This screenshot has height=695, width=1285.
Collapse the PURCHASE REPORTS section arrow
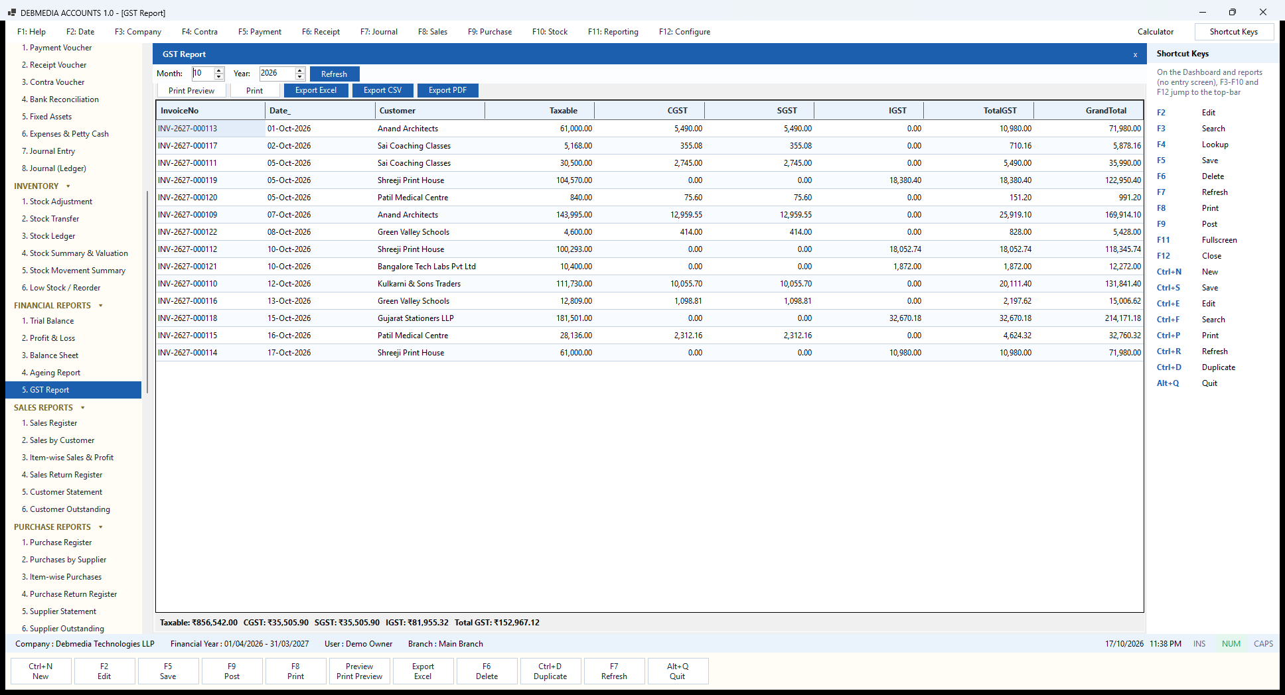(x=101, y=527)
